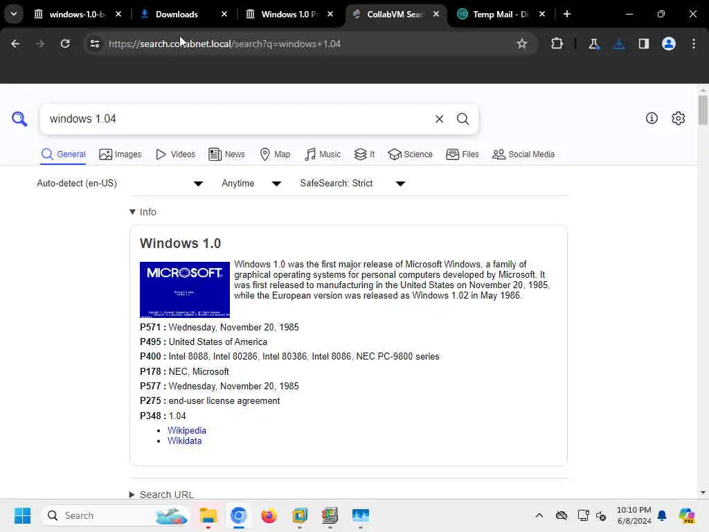Open File Explorer from the taskbar
This screenshot has height=532, width=709.
tap(208, 515)
